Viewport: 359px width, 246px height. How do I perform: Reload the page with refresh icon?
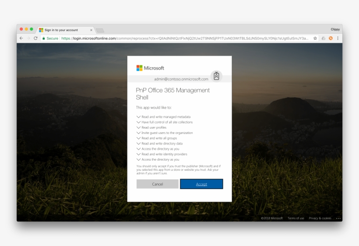[x=35, y=38]
